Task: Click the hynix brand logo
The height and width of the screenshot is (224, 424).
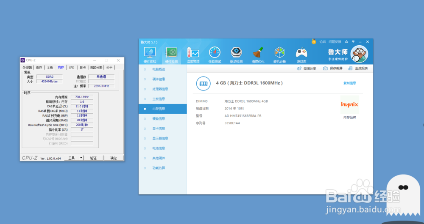Action: coord(350,104)
